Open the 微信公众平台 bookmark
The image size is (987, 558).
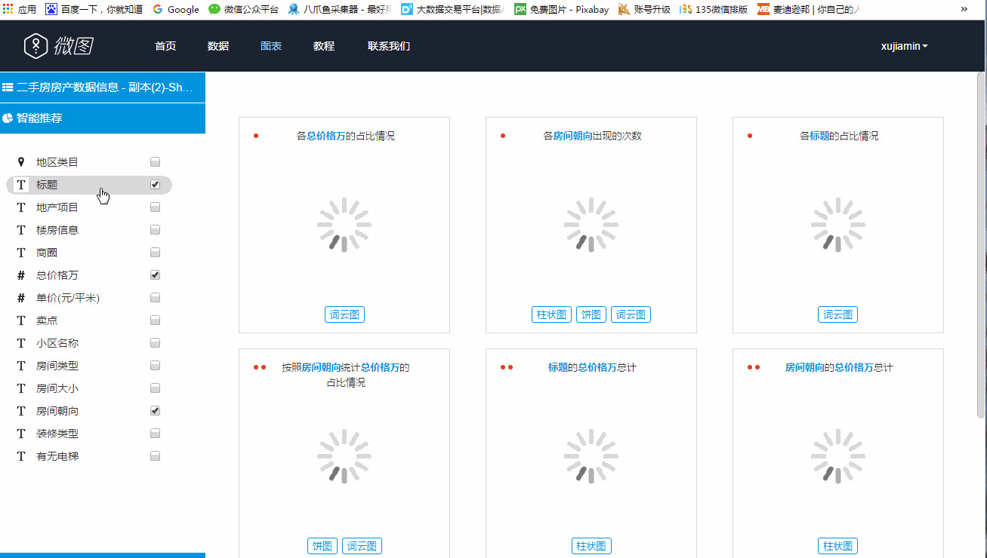pos(243,10)
